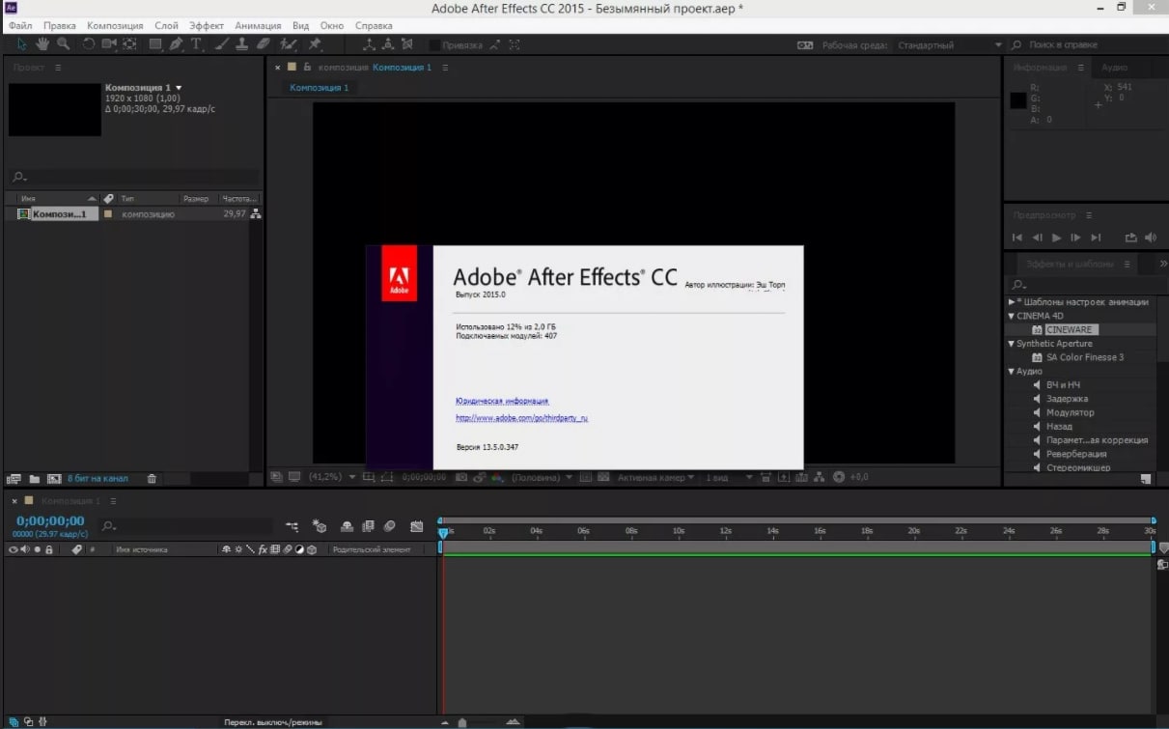Select the Brush tool
The height and width of the screenshot is (729, 1169).
click(222, 44)
